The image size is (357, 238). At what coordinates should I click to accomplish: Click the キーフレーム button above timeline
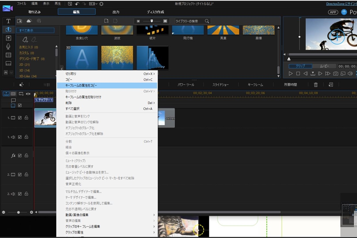(x=255, y=85)
